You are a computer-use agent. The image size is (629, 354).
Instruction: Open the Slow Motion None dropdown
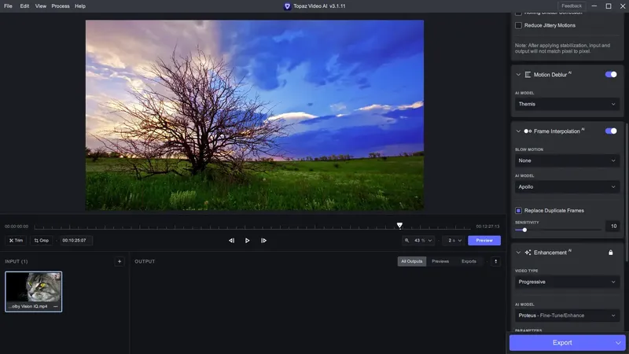point(567,160)
